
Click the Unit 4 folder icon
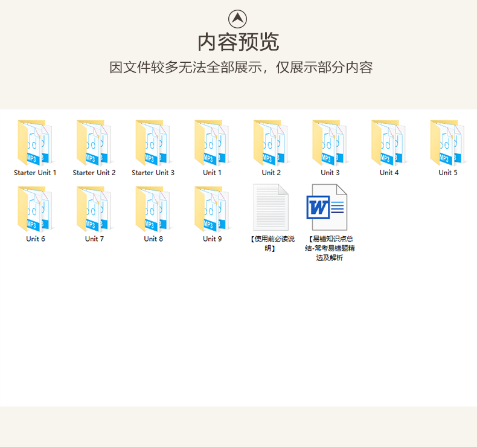(389, 143)
